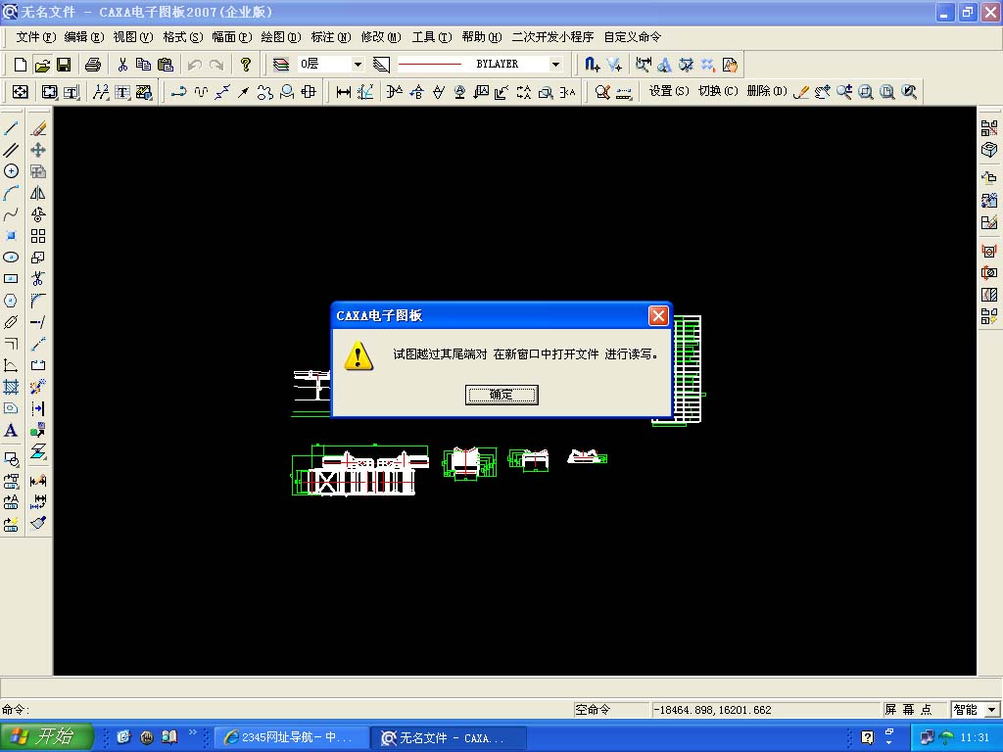Open the 自定义命令 menu
This screenshot has width=1003, height=752.
coord(633,37)
